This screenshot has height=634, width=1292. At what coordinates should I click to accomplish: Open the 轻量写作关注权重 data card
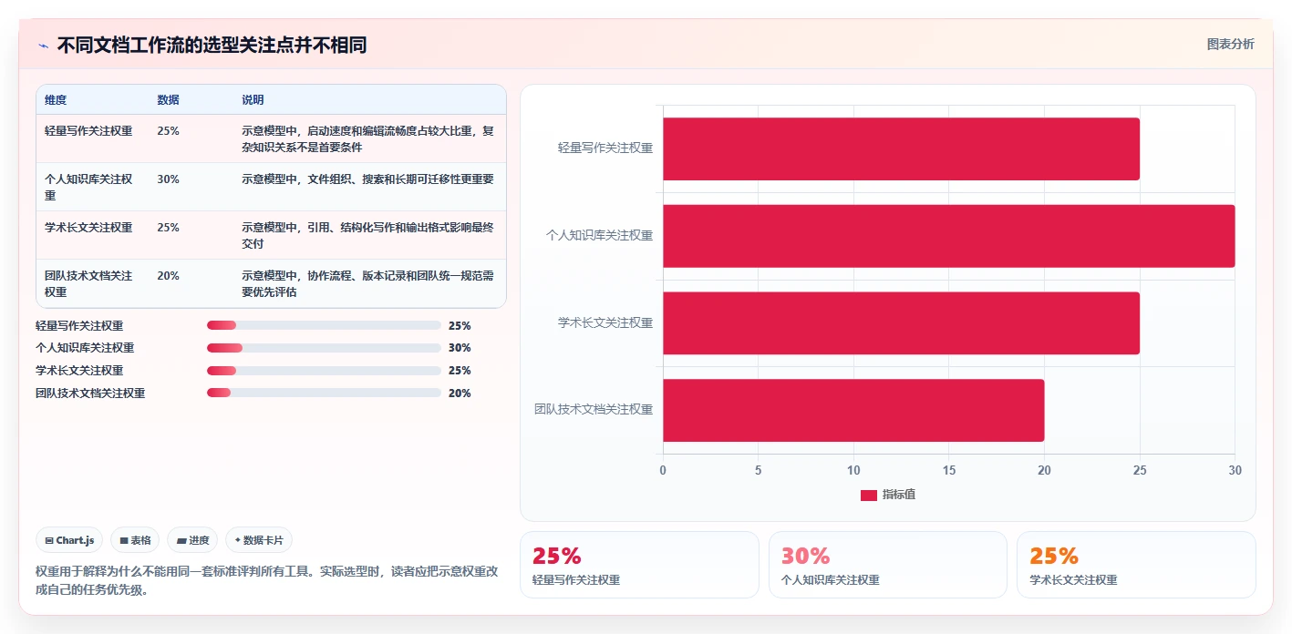[x=639, y=565]
